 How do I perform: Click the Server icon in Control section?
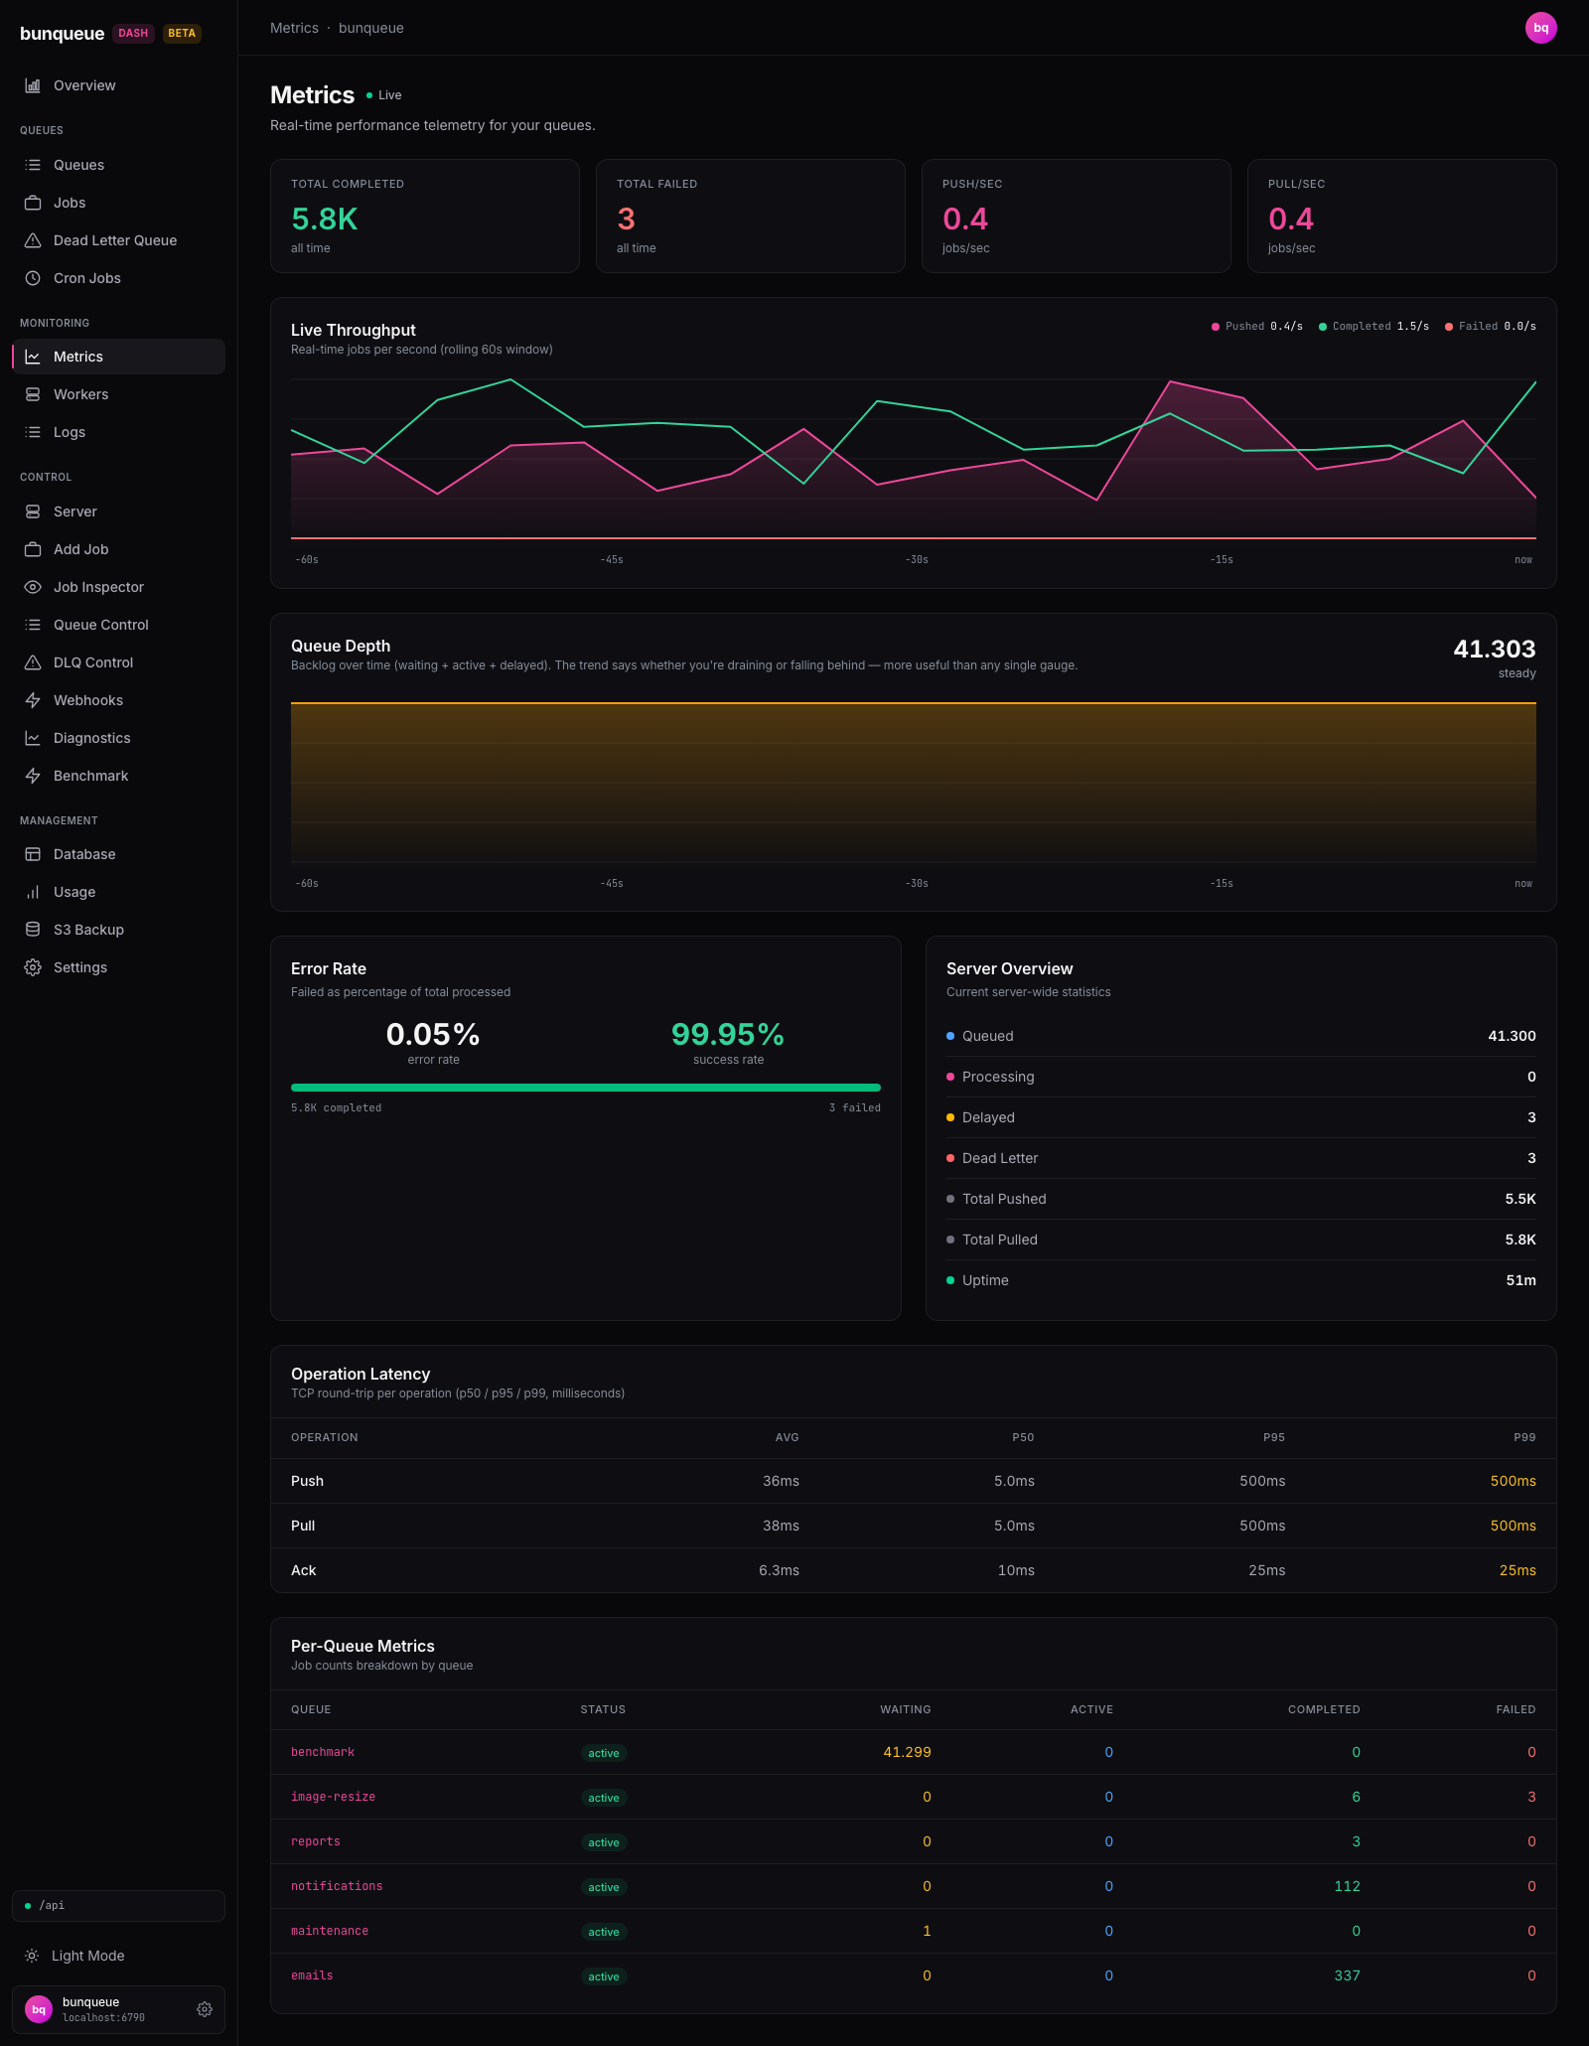(33, 511)
